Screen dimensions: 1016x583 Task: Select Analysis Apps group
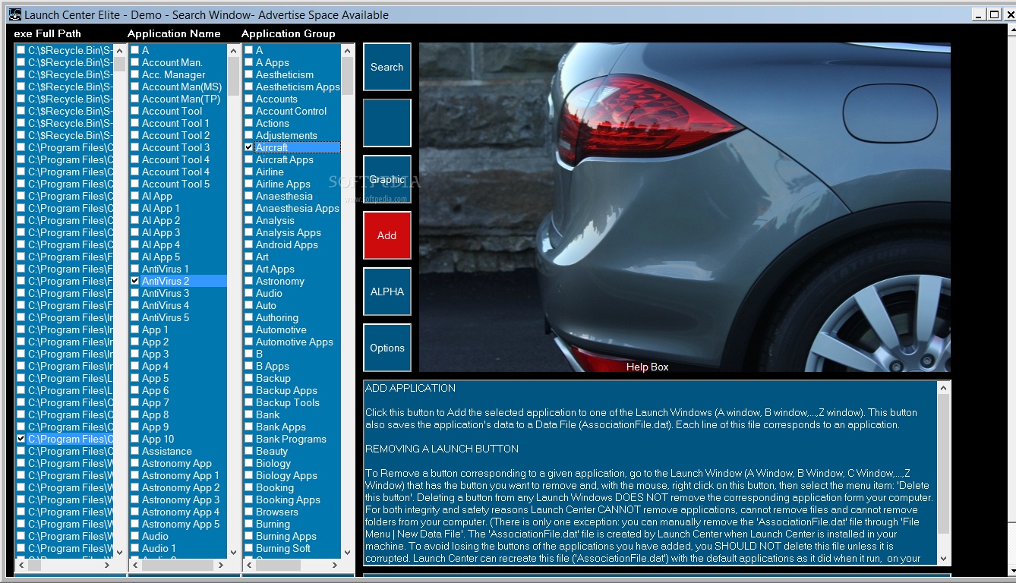[x=288, y=232]
